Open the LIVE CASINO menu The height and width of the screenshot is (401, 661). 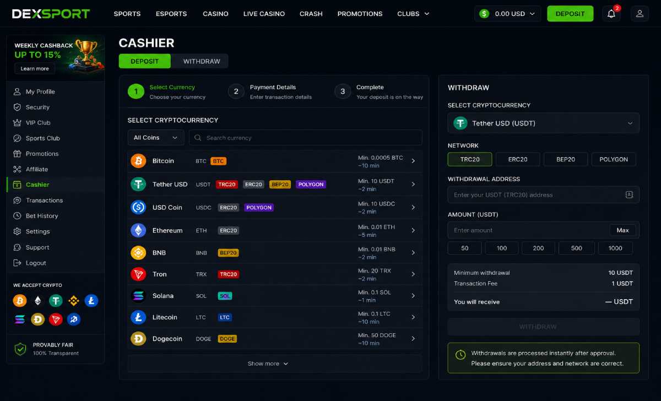point(264,14)
